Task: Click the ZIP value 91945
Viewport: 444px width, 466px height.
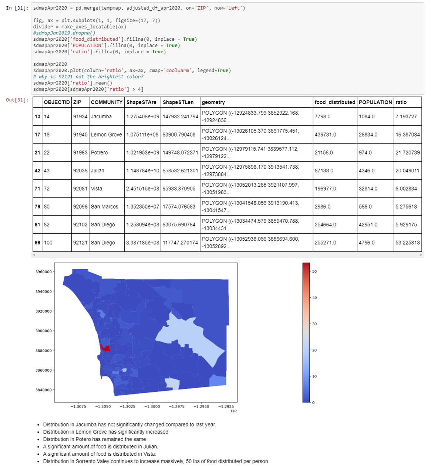Action: coord(80,135)
